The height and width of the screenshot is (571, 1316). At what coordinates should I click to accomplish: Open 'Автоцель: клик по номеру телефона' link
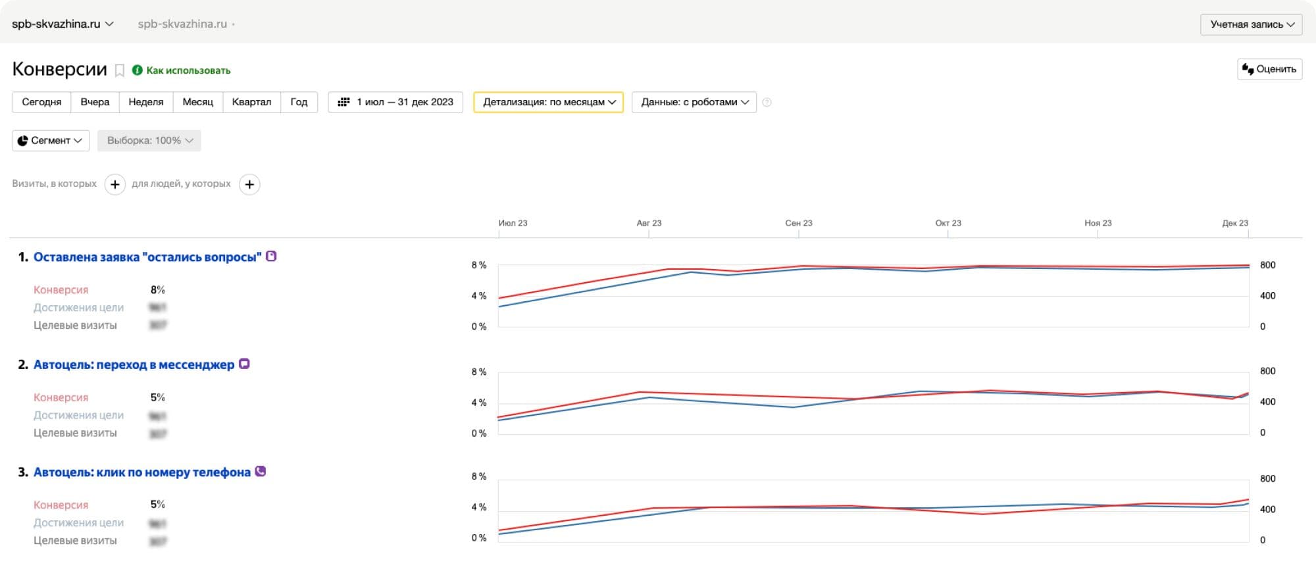coord(142,472)
